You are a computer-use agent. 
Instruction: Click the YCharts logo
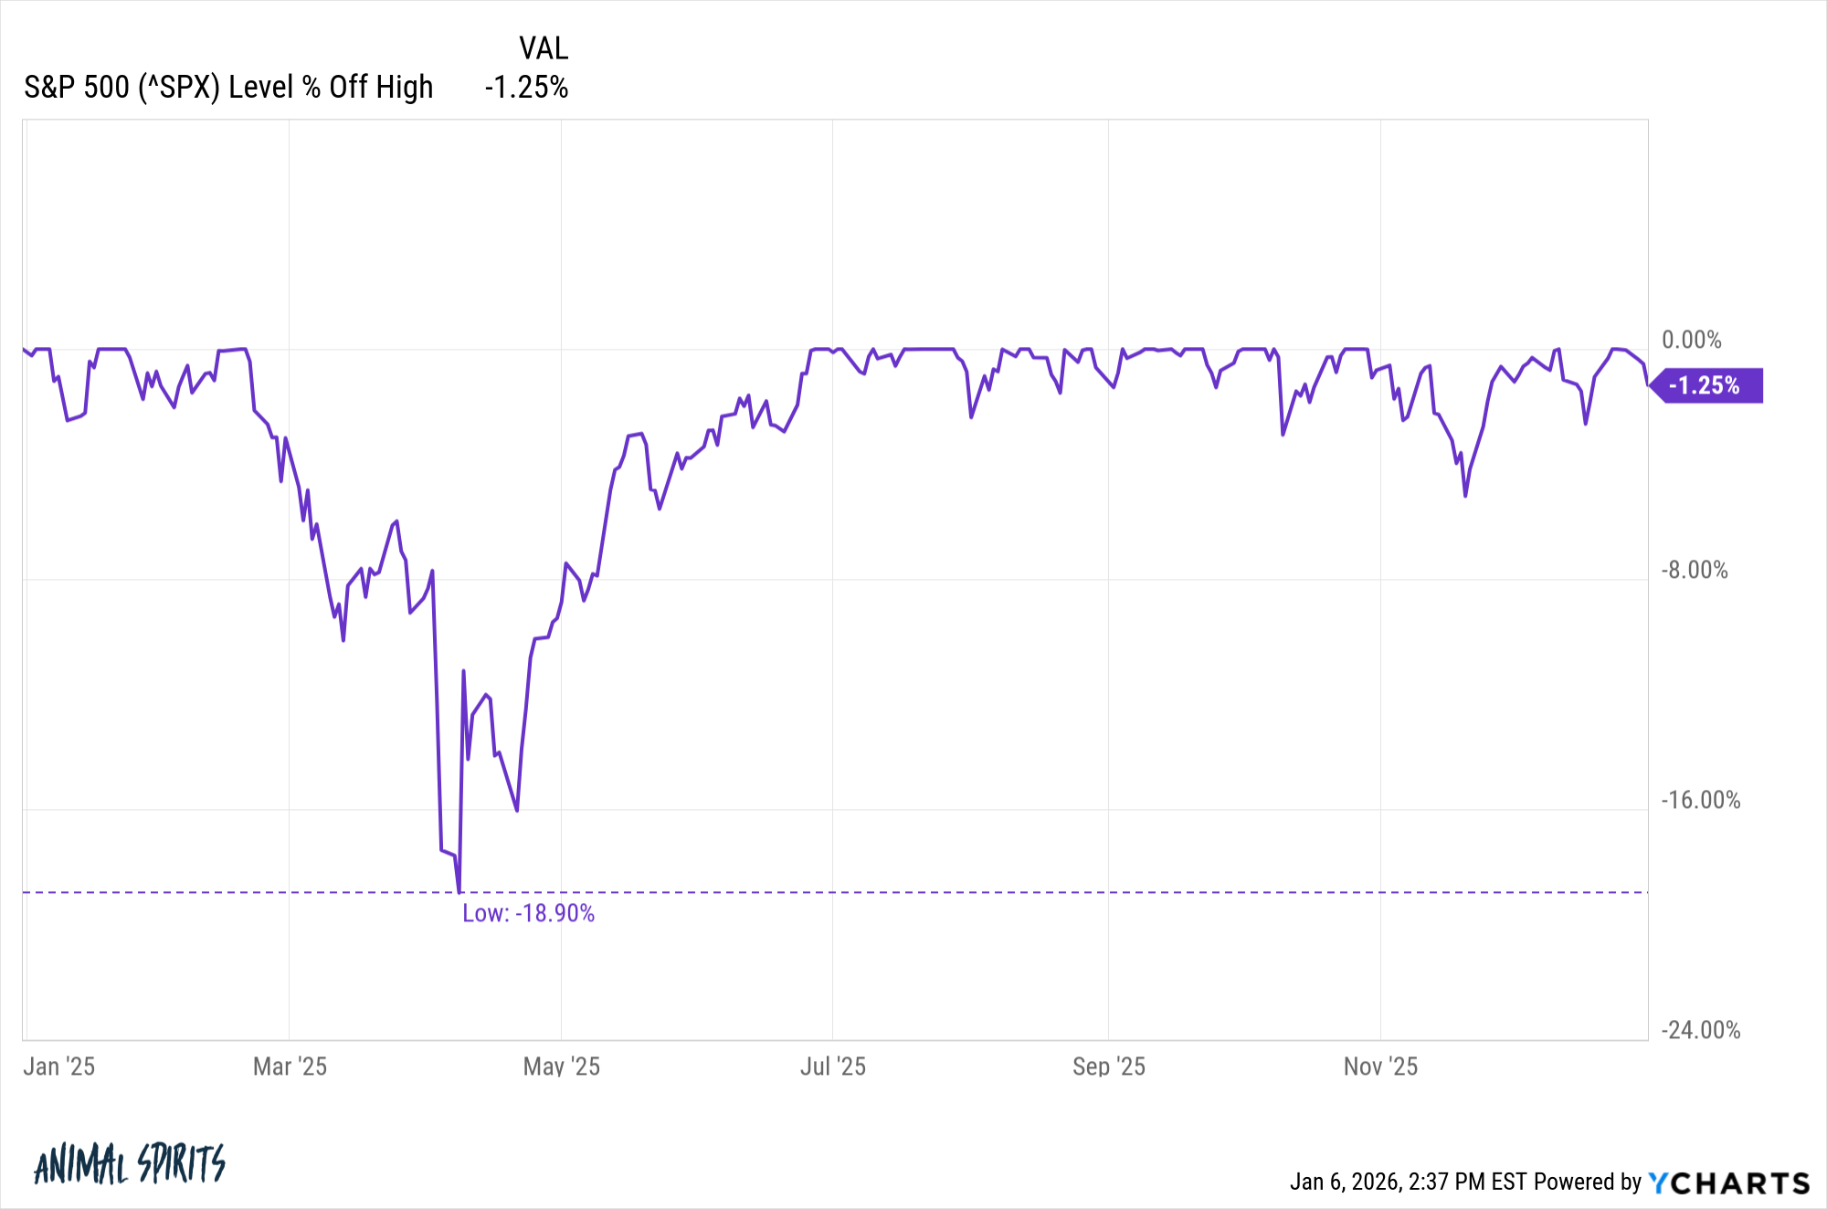click(1728, 1183)
